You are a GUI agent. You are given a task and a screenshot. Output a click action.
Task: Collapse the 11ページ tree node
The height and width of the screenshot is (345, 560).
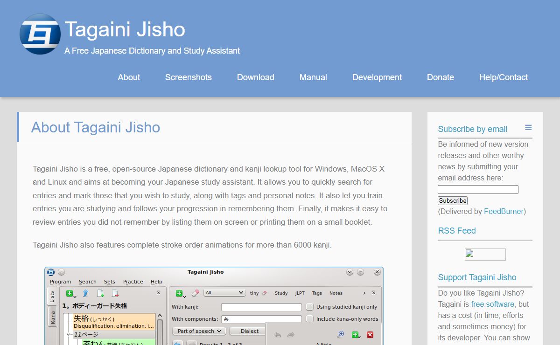(69, 334)
